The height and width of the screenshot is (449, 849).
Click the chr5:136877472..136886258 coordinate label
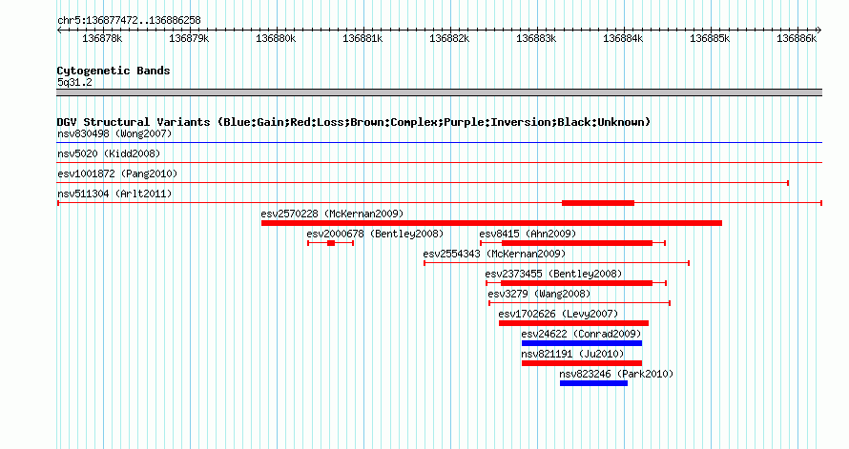(129, 21)
